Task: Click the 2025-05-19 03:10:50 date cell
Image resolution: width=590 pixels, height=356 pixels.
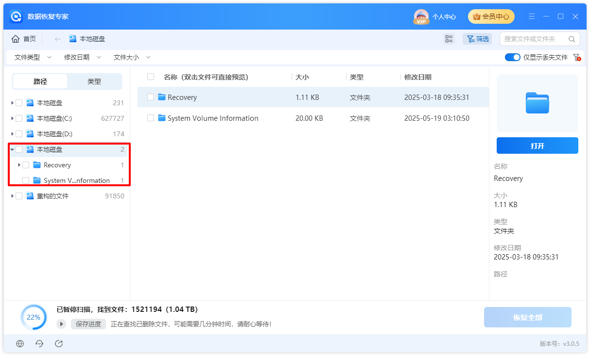Action: tap(437, 118)
